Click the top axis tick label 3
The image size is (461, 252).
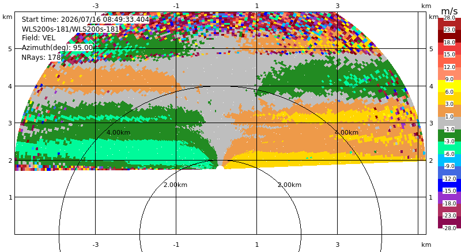coord(338,6)
